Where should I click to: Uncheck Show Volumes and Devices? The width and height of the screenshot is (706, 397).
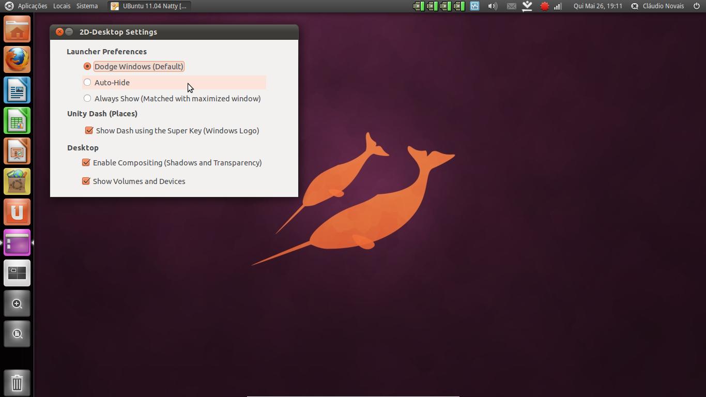(86, 181)
